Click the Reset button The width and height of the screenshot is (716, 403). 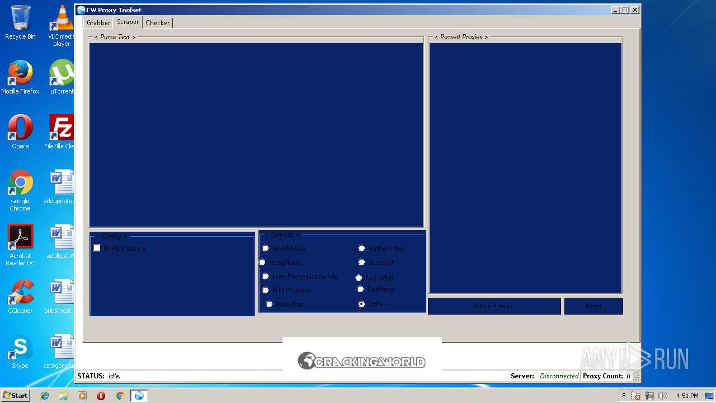pos(593,306)
